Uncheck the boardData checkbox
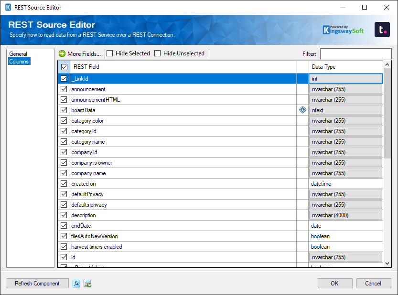398x295 pixels. [64, 110]
